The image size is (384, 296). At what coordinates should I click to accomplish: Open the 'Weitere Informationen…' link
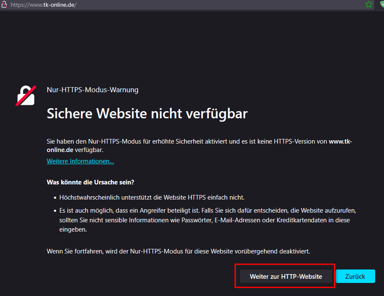click(x=80, y=161)
